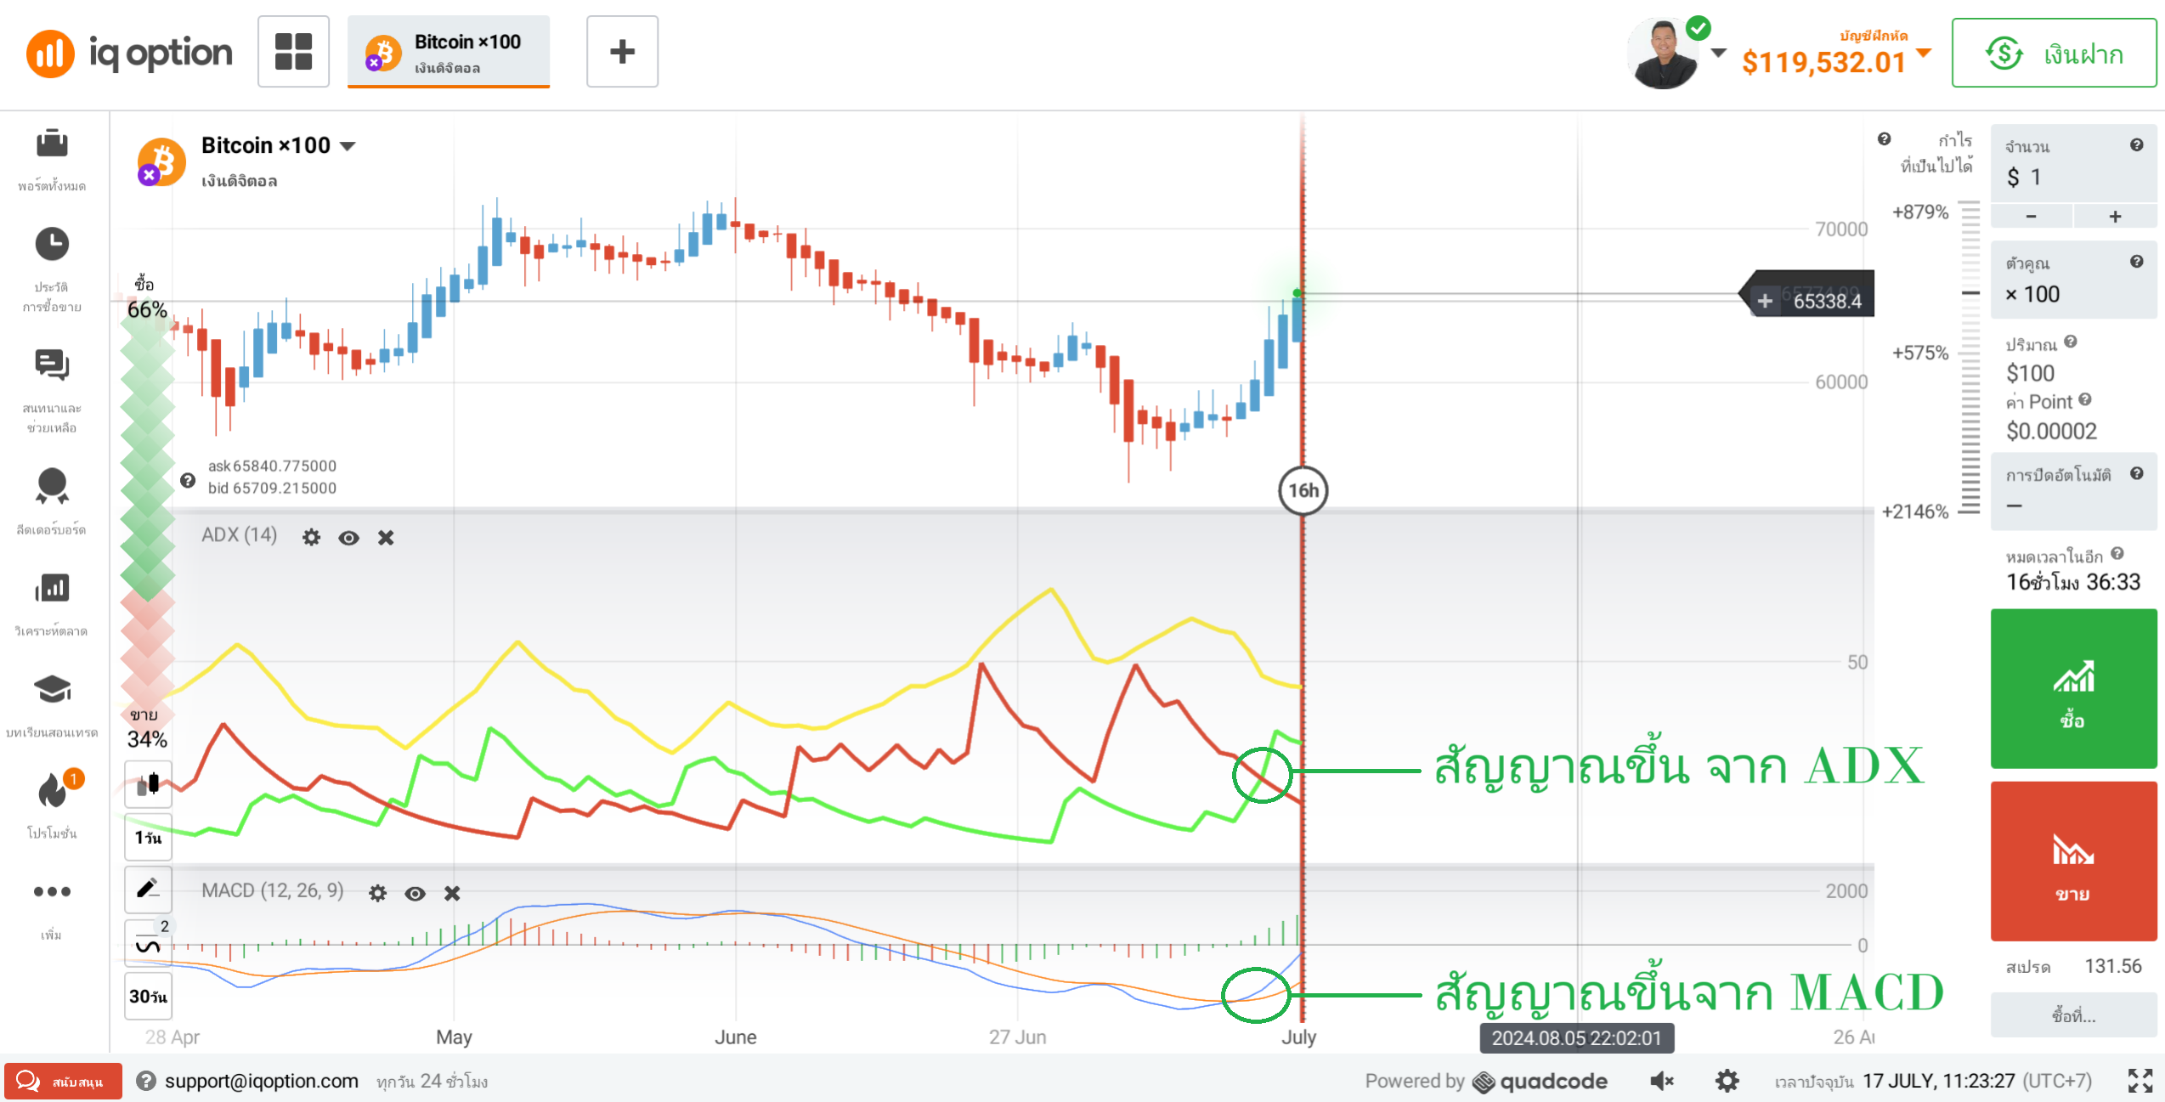2165x1102 pixels.
Task: Click the 16h expiration timeline marker
Action: 1303,490
